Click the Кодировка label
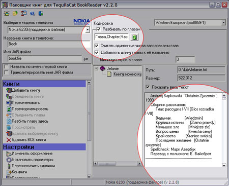This screenshot has height=186, width=229. click(x=103, y=23)
